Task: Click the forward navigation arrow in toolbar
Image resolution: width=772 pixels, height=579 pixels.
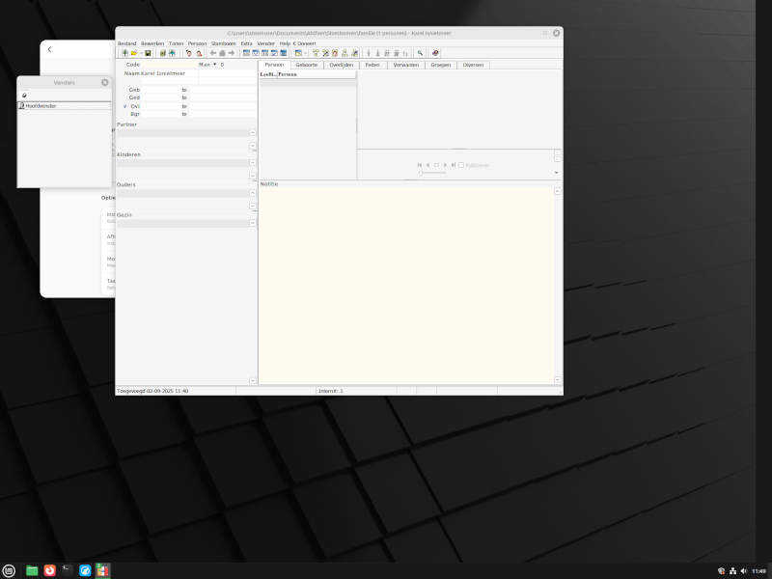Action: [232, 53]
